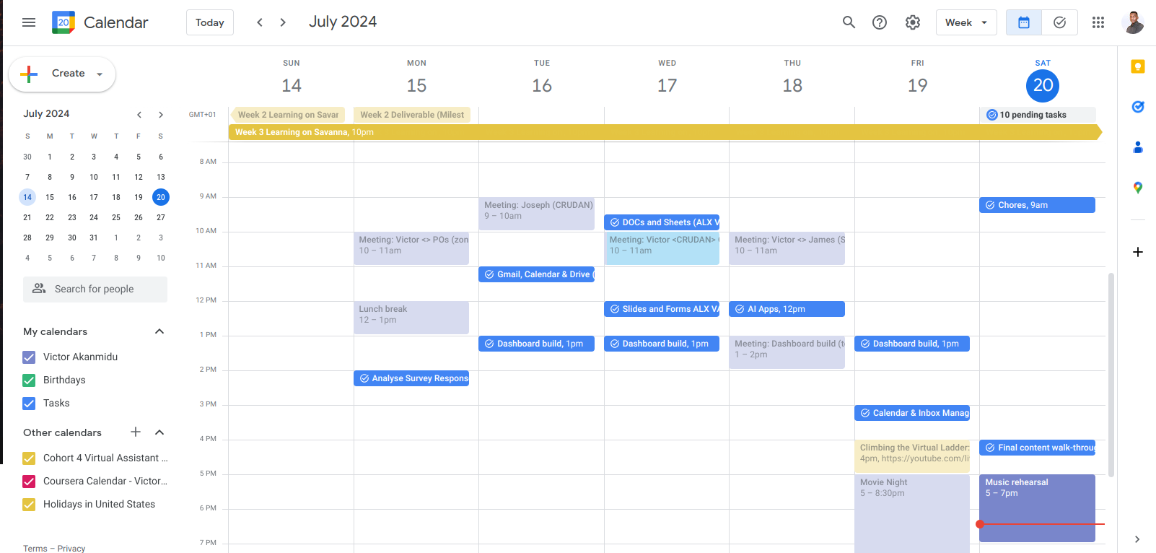Open the Support help icon
Viewport: 1156px width, 553px height.
(880, 22)
